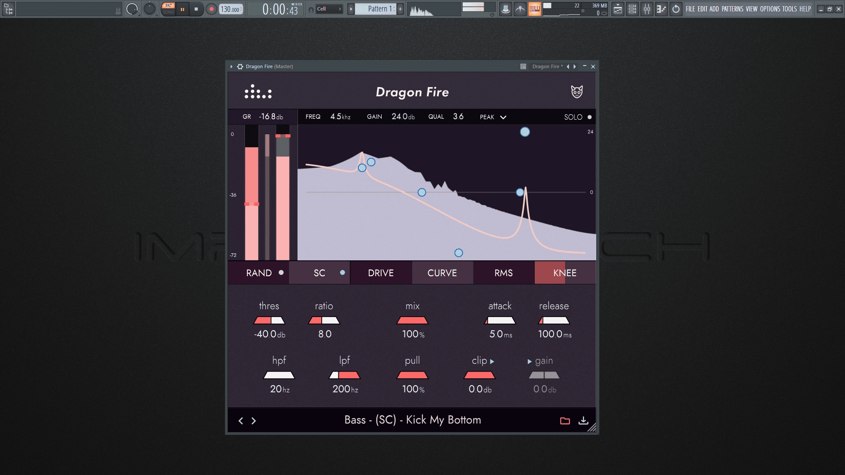Click the hpf slider
Screen dimensions: 845x475
(279, 375)
